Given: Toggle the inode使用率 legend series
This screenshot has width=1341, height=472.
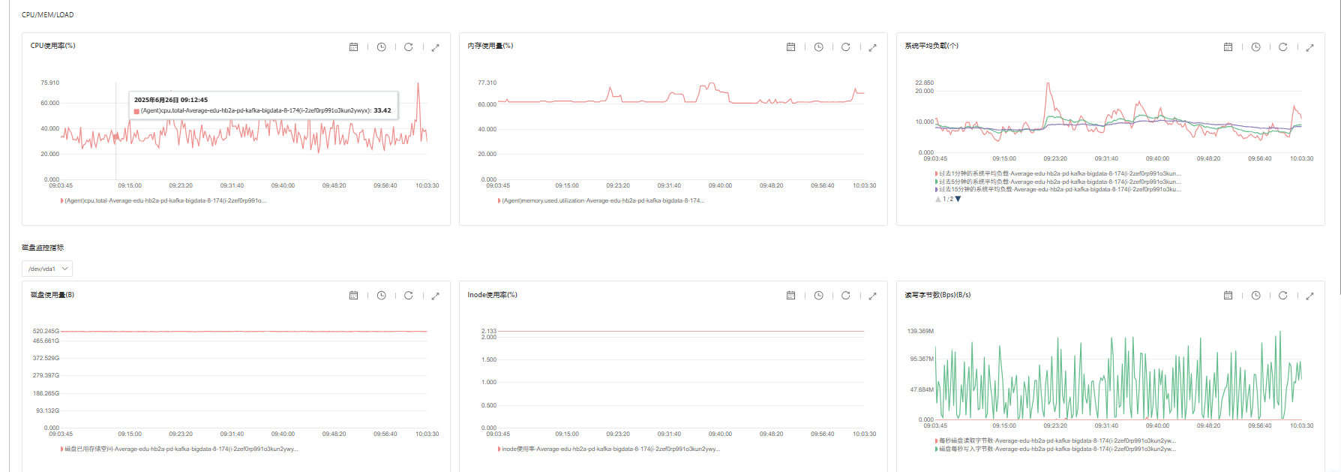Looking at the screenshot, I should point(608,449).
